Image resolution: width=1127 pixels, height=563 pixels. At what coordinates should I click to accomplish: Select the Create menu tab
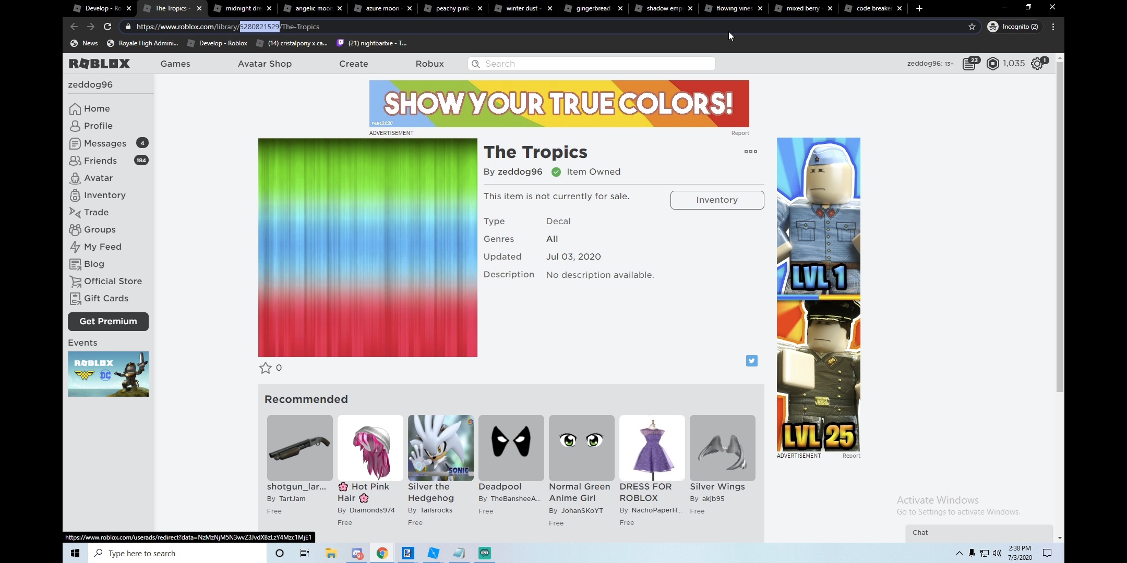click(x=354, y=63)
